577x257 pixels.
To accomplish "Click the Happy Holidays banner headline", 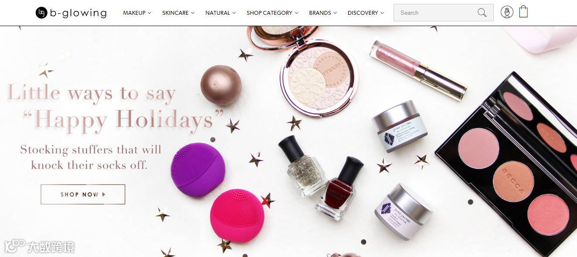I will (115, 106).
